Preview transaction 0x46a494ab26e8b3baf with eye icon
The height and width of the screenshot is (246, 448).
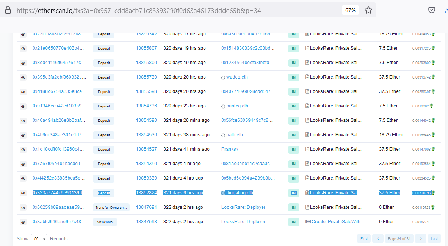[23, 121]
